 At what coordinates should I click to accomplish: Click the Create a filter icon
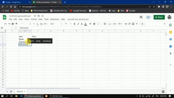(x=137, y=24)
